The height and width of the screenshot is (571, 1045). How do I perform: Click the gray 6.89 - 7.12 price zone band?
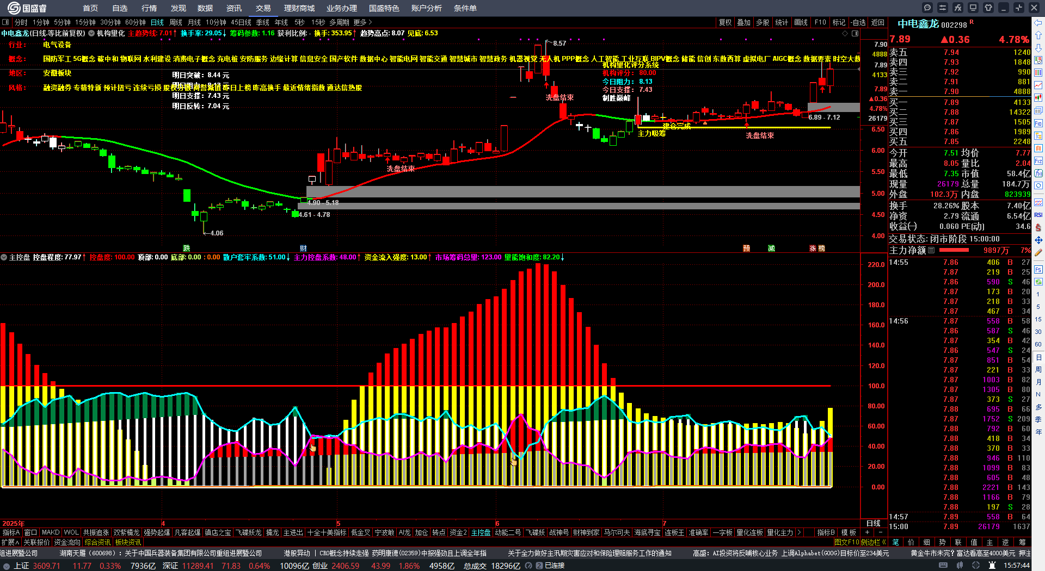[x=834, y=107]
